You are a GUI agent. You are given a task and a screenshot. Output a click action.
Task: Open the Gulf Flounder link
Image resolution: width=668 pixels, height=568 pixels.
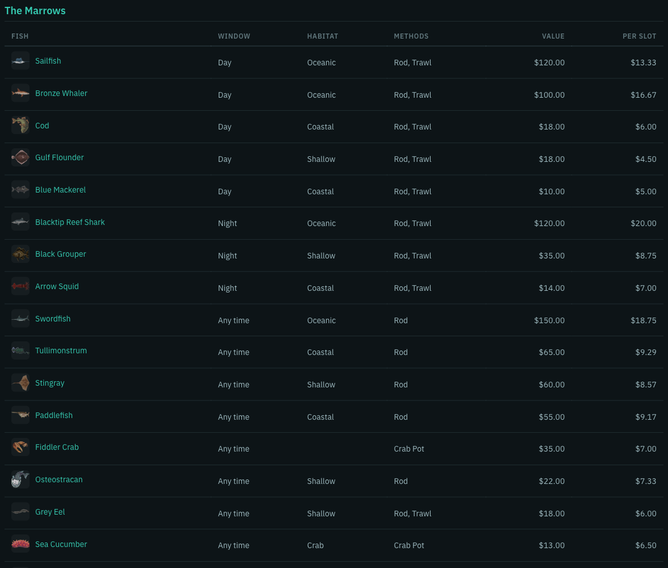tap(60, 158)
